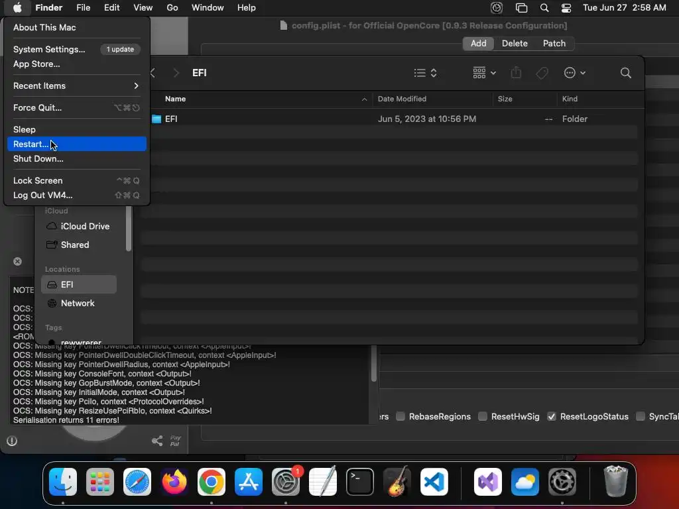679x509 pixels.
Task: Choose Log Out VM4... menu item
Action: point(77,196)
